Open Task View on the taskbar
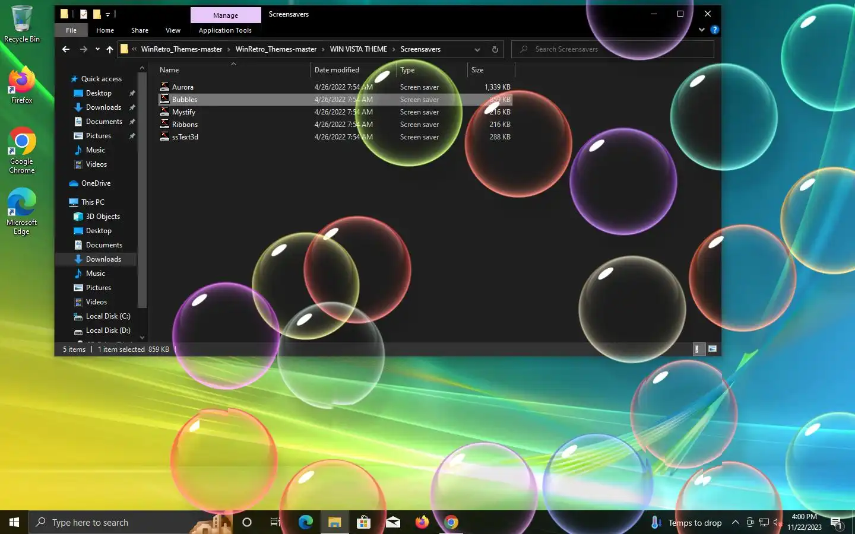 click(x=275, y=522)
